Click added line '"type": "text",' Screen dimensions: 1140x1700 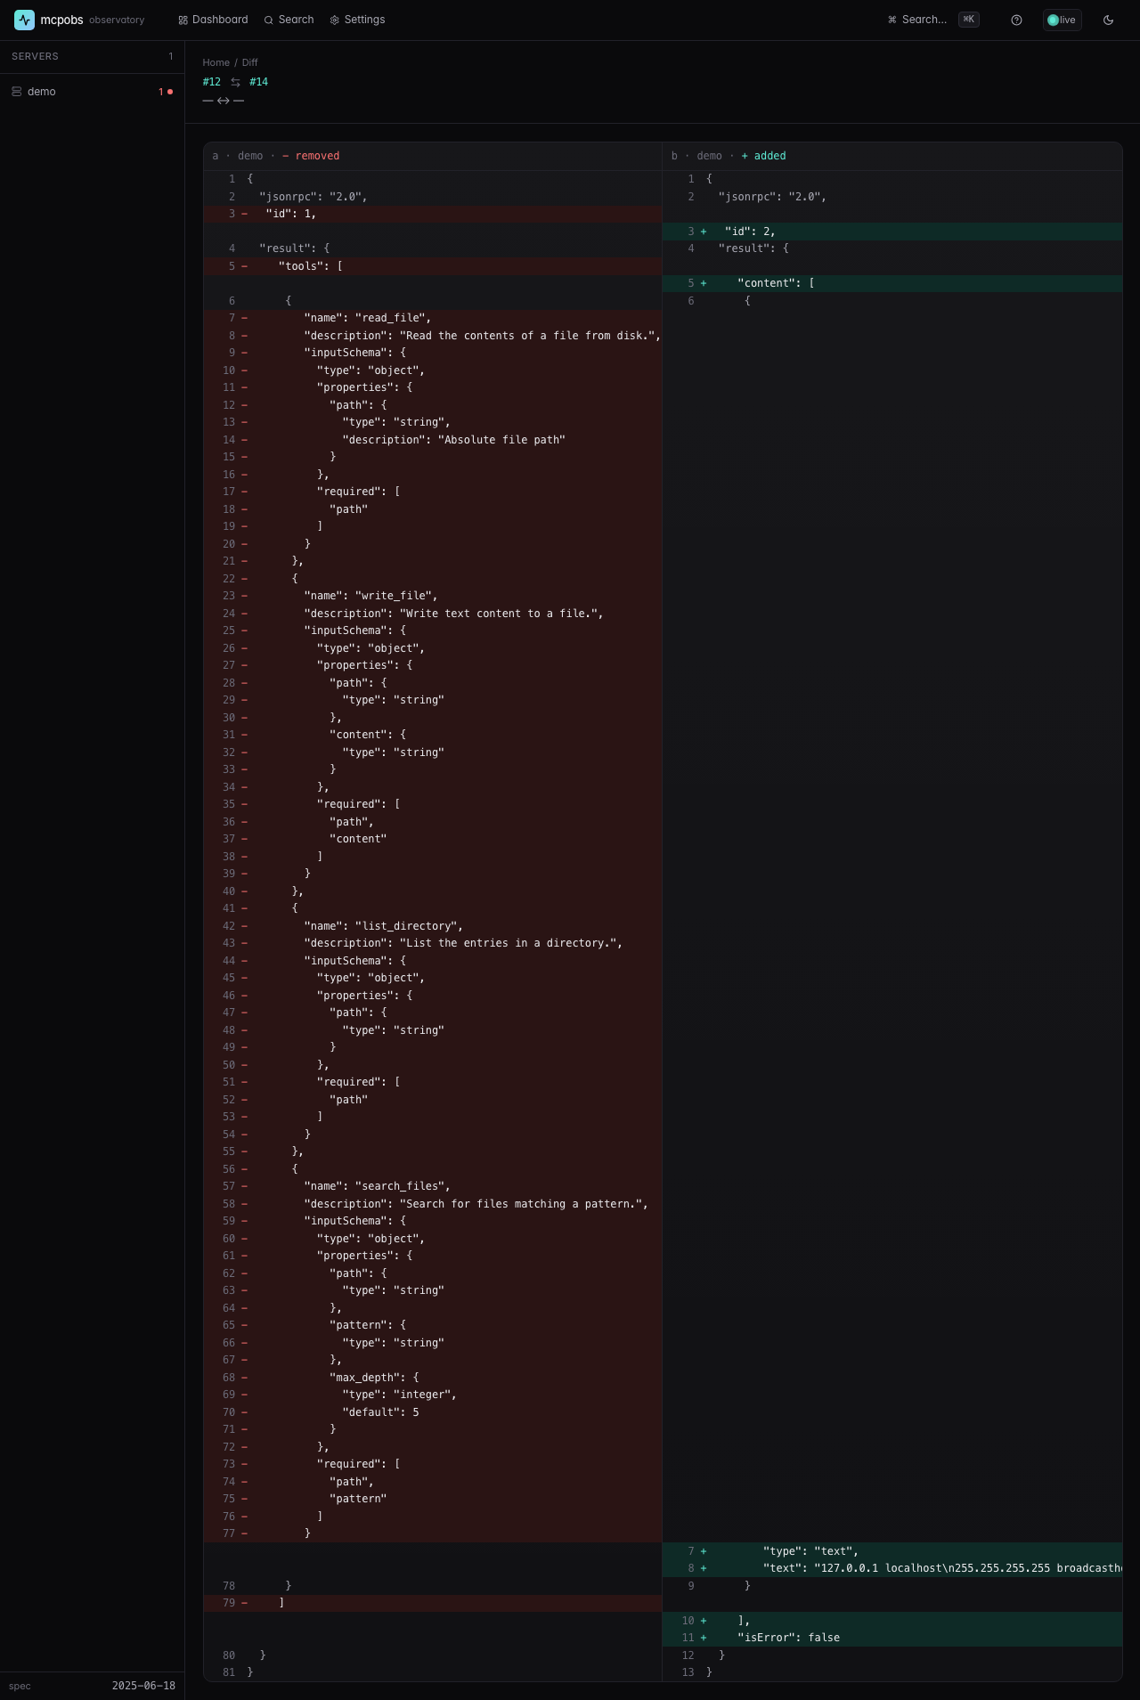(892, 1551)
